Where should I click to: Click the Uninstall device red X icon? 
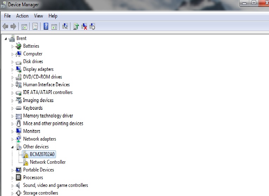click(84, 27)
